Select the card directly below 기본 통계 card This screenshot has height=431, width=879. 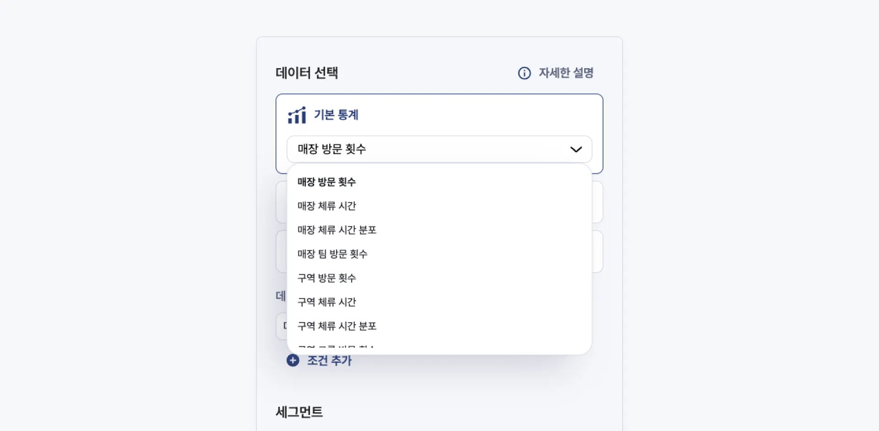597,202
